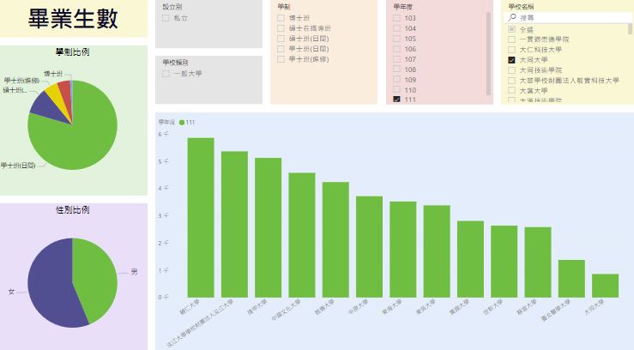
Task: Click the 畢業生數 dashboard title
Action: pos(73,19)
